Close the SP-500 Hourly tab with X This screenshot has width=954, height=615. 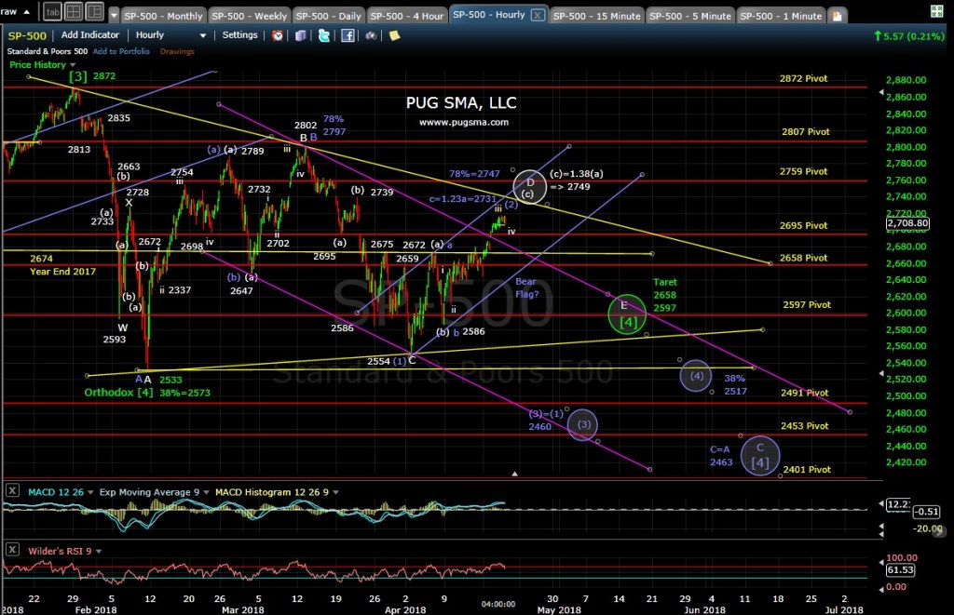tap(538, 15)
